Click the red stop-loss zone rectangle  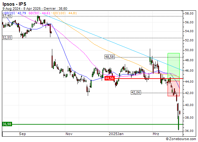pyautogui.click(x=174, y=88)
